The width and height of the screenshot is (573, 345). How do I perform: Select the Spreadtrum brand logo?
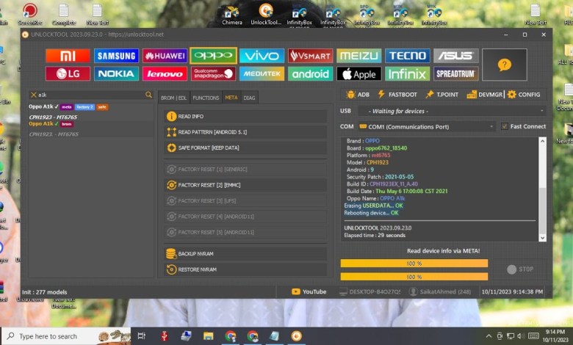tap(455, 73)
